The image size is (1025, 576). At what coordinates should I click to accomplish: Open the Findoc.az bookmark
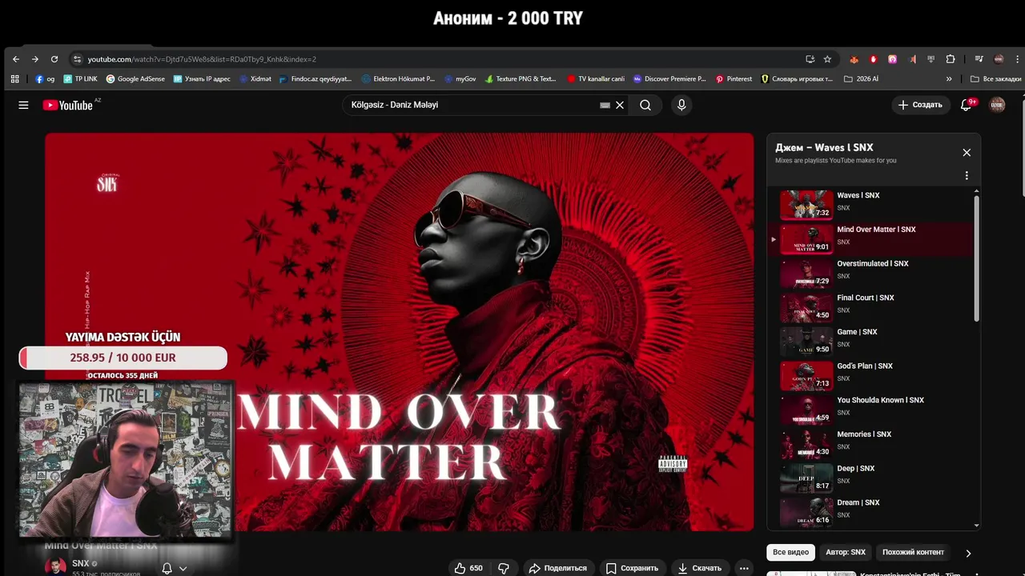pos(316,79)
